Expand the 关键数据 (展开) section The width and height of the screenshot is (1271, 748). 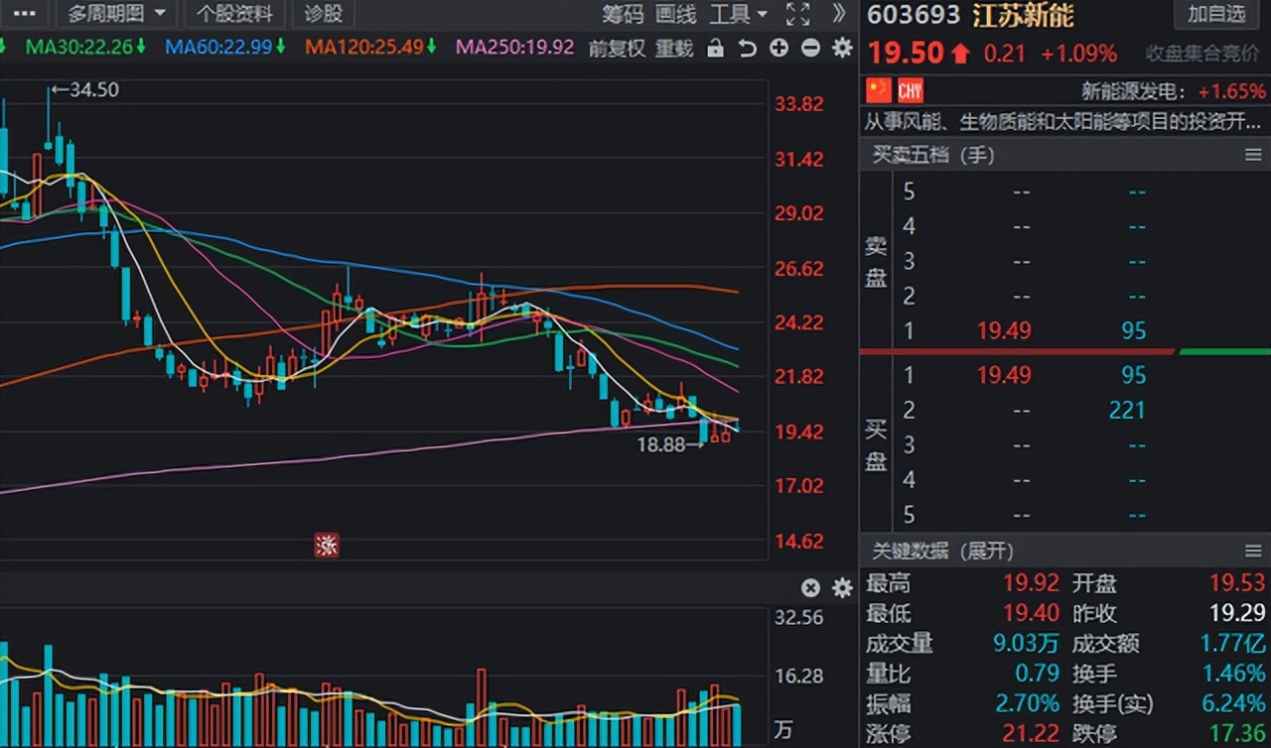tap(942, 551)
